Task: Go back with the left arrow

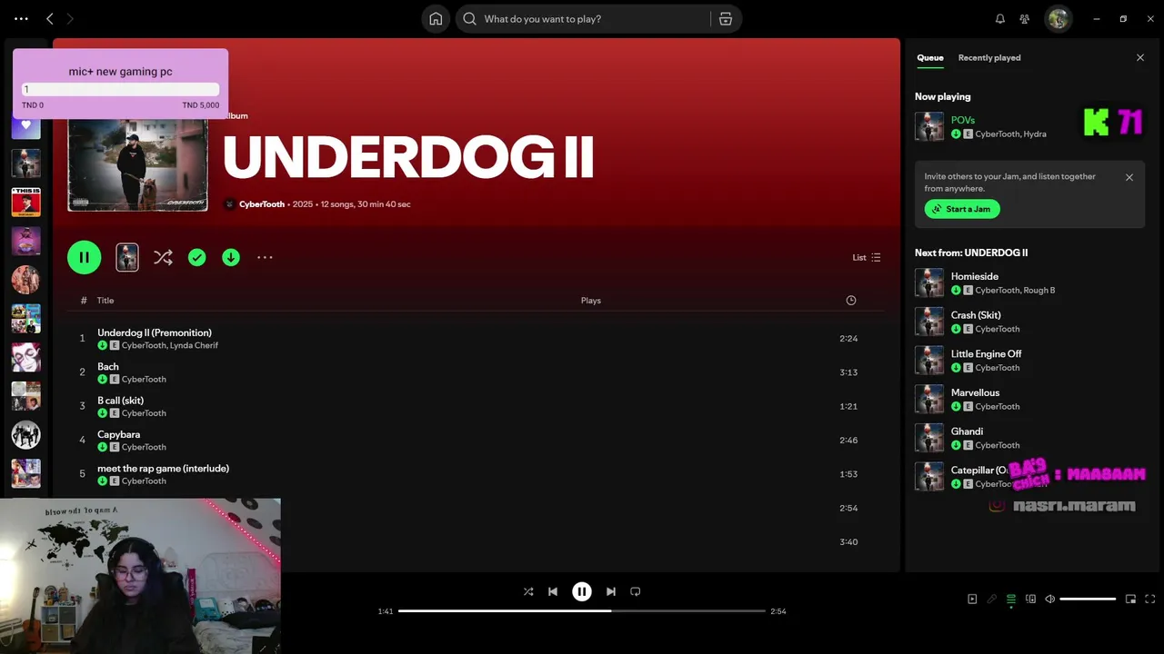Action: click(x=50, y=18)
